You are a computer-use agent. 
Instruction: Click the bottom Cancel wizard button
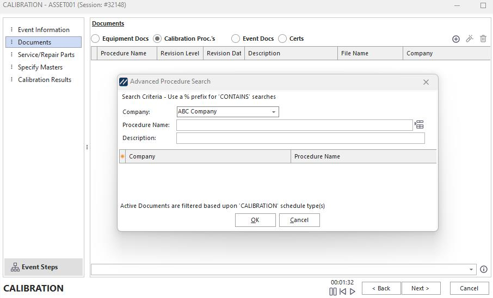click(x=469, y=288)
